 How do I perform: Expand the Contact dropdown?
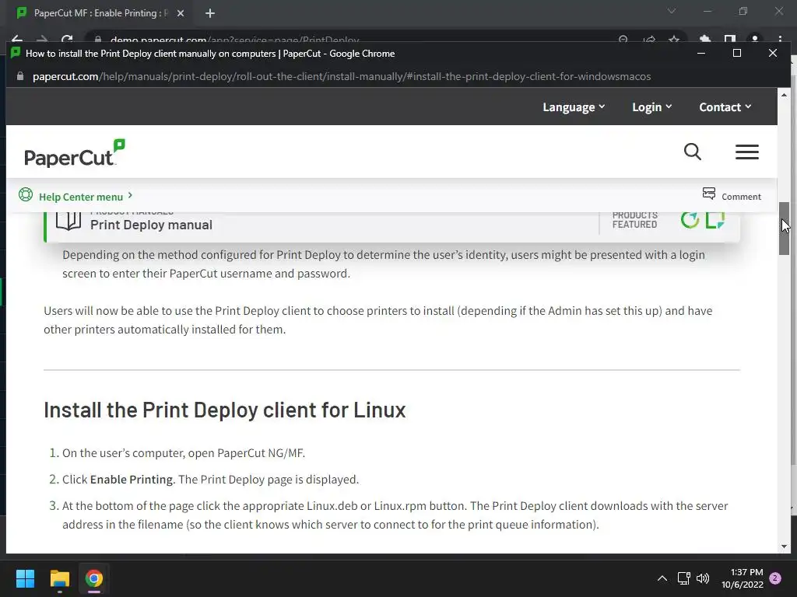725,107
